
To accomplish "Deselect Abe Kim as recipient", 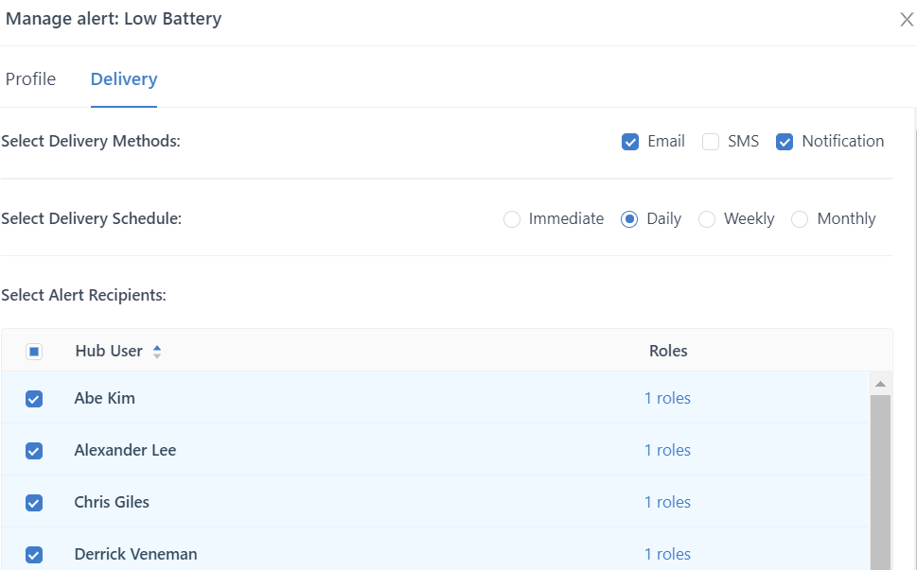I will click(34, 399).
